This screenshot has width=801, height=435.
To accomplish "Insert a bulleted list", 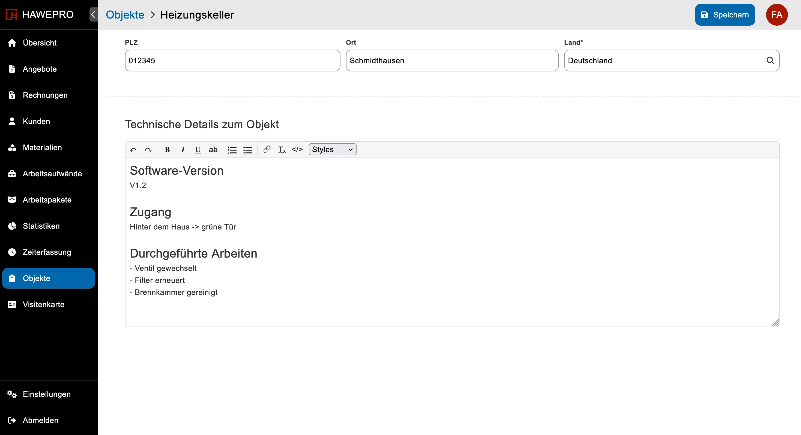I will 247,150.
